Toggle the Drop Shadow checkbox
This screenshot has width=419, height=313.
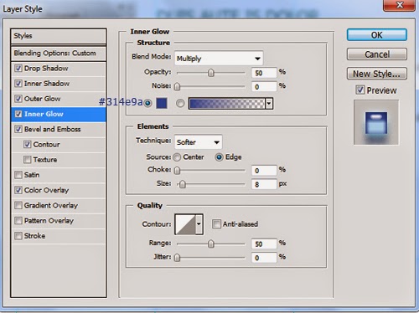click(x=18, y=69)
